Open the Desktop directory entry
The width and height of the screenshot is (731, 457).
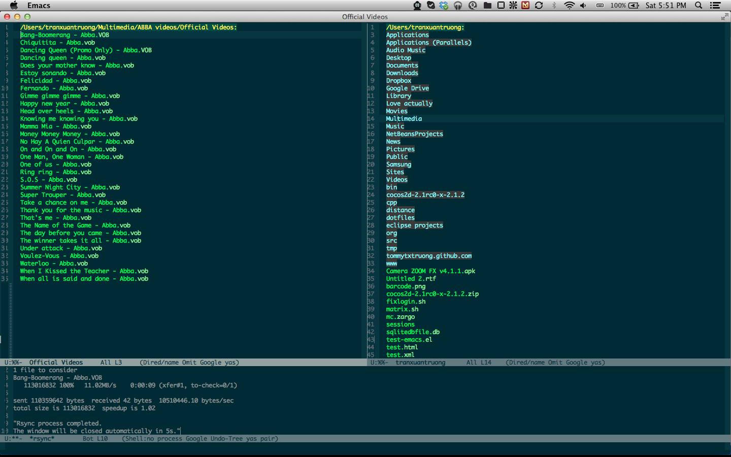click(x=398, y=58)
